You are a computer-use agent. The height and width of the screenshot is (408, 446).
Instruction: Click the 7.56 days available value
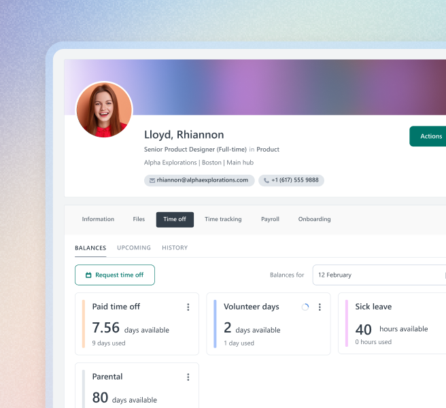tap(131, 328)
